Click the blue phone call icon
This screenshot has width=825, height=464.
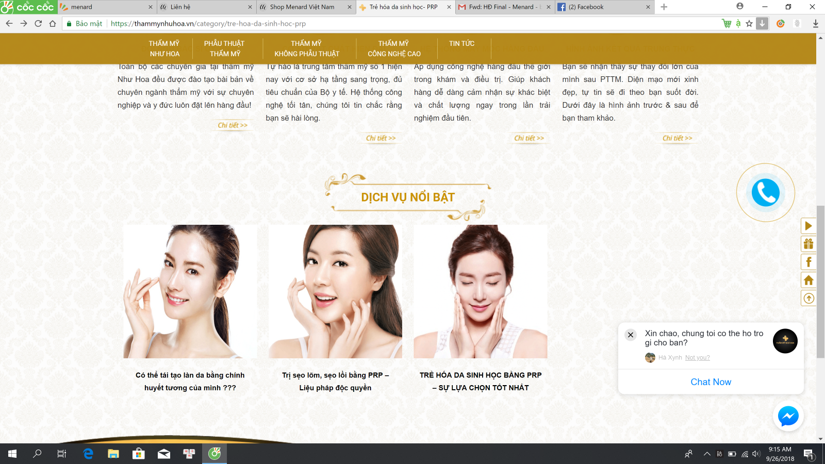tap(765, 193)
